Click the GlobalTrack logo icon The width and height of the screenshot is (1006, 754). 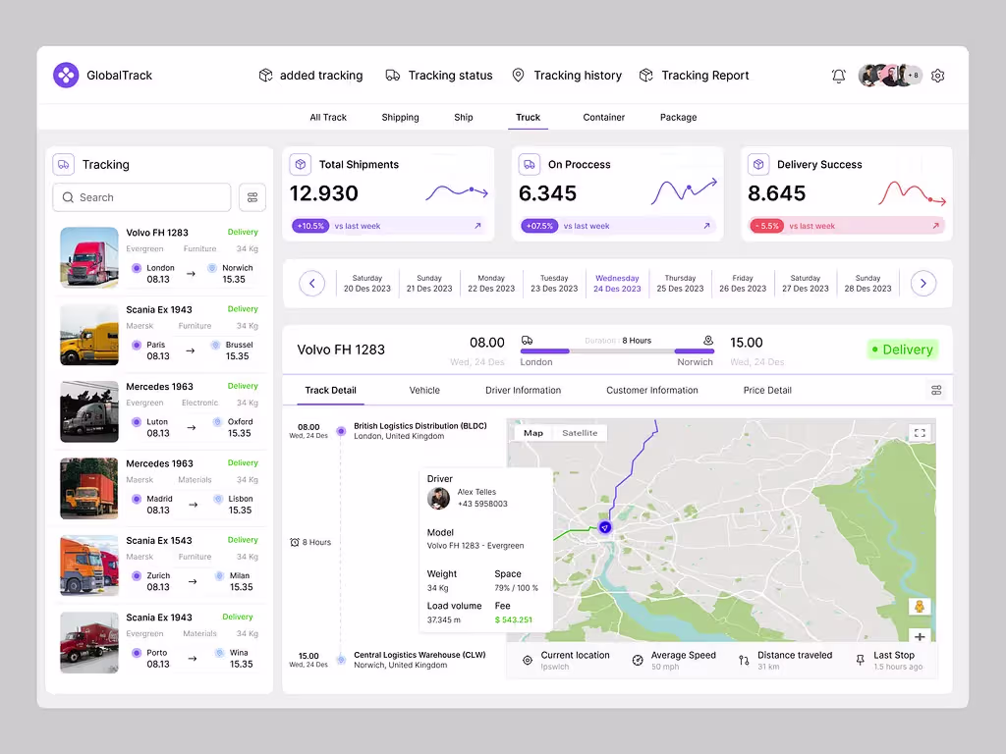(x=66, y=75)
